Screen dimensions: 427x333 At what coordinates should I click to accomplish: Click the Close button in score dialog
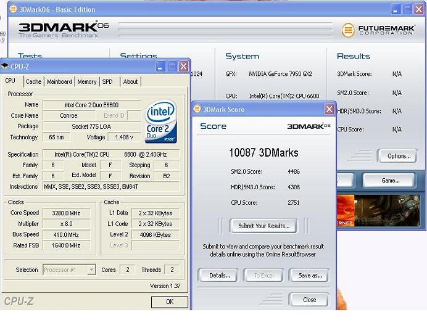click(x=309, y=300)
